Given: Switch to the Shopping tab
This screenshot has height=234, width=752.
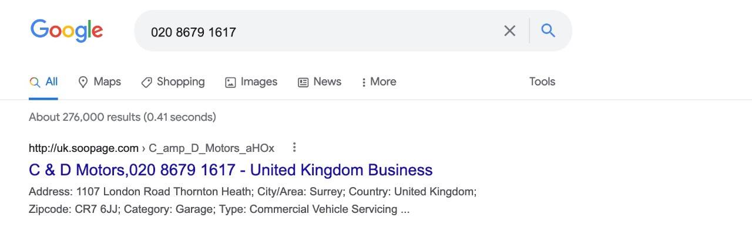Looking at the screenshot, I should point(173,82).
